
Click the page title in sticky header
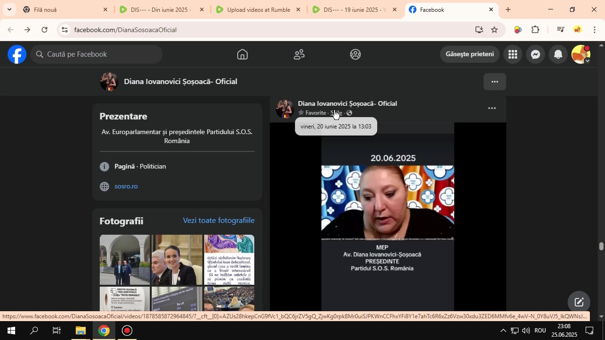pyautogui.click(x=181, y=82)
